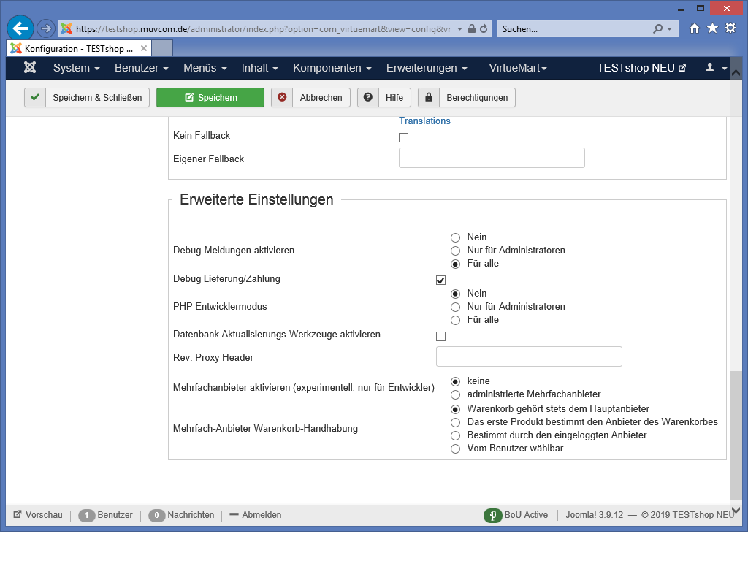Click the Joomla logo icon in navbar

pos(30,68)
